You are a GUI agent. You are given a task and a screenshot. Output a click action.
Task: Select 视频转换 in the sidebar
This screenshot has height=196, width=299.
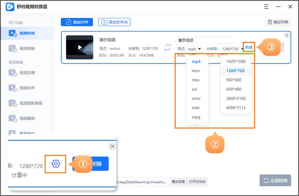(x=27, y=33)
